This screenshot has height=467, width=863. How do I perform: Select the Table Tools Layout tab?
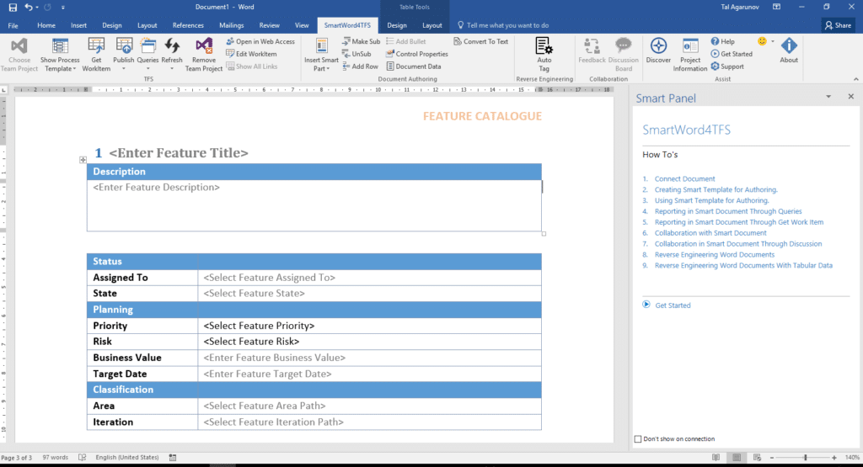click(x=432, y=25)
